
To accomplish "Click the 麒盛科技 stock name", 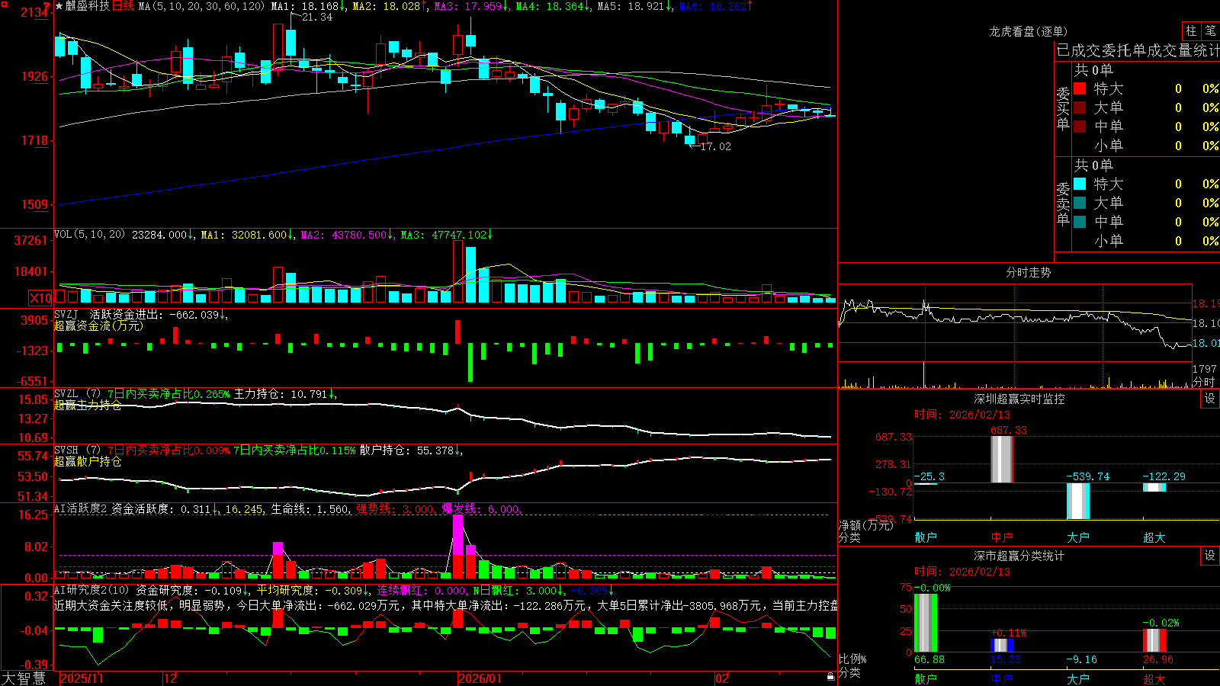I will pos(87,6).
